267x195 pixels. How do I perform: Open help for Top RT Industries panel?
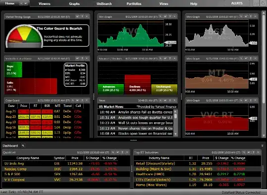tap(254, 152)
